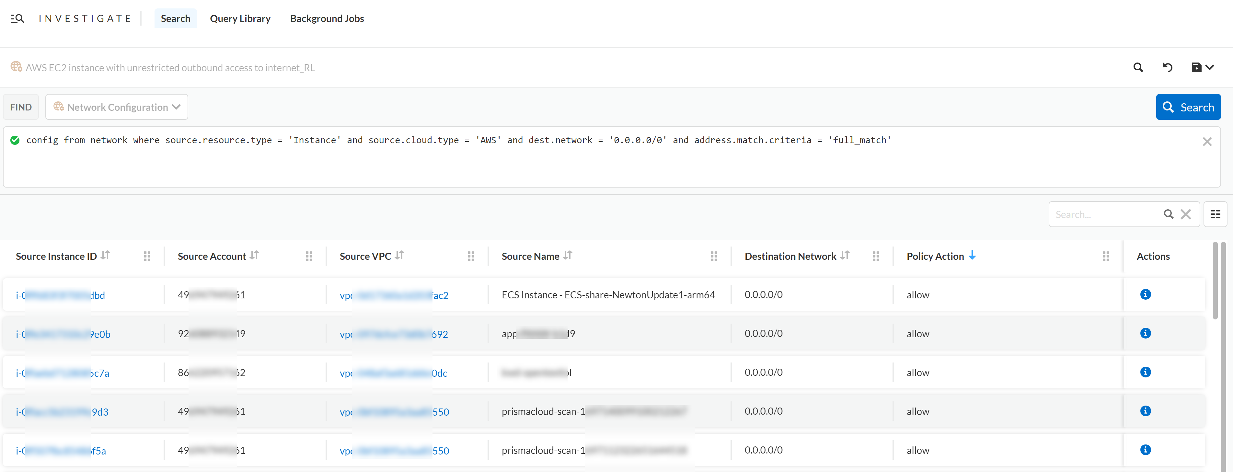Sort by Source VPC column
This screenshot has width=1233, height=472.
pos(400,256)
